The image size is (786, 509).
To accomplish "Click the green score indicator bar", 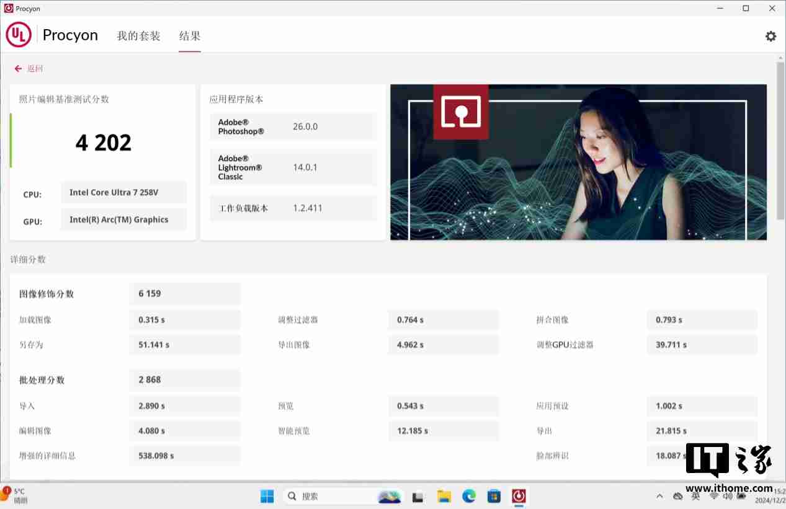I will [10, 139].
